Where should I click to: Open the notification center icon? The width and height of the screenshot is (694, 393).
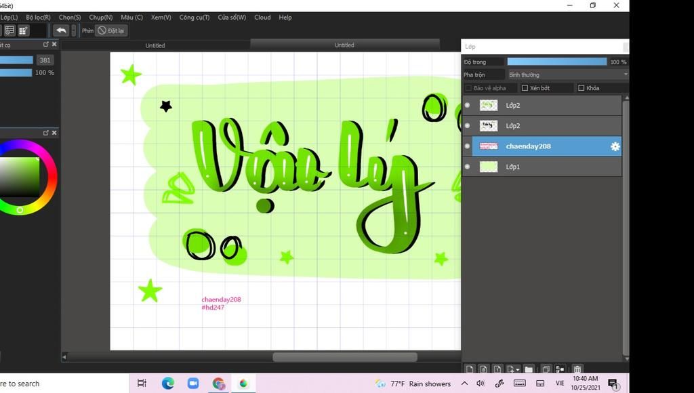point(613,384)
